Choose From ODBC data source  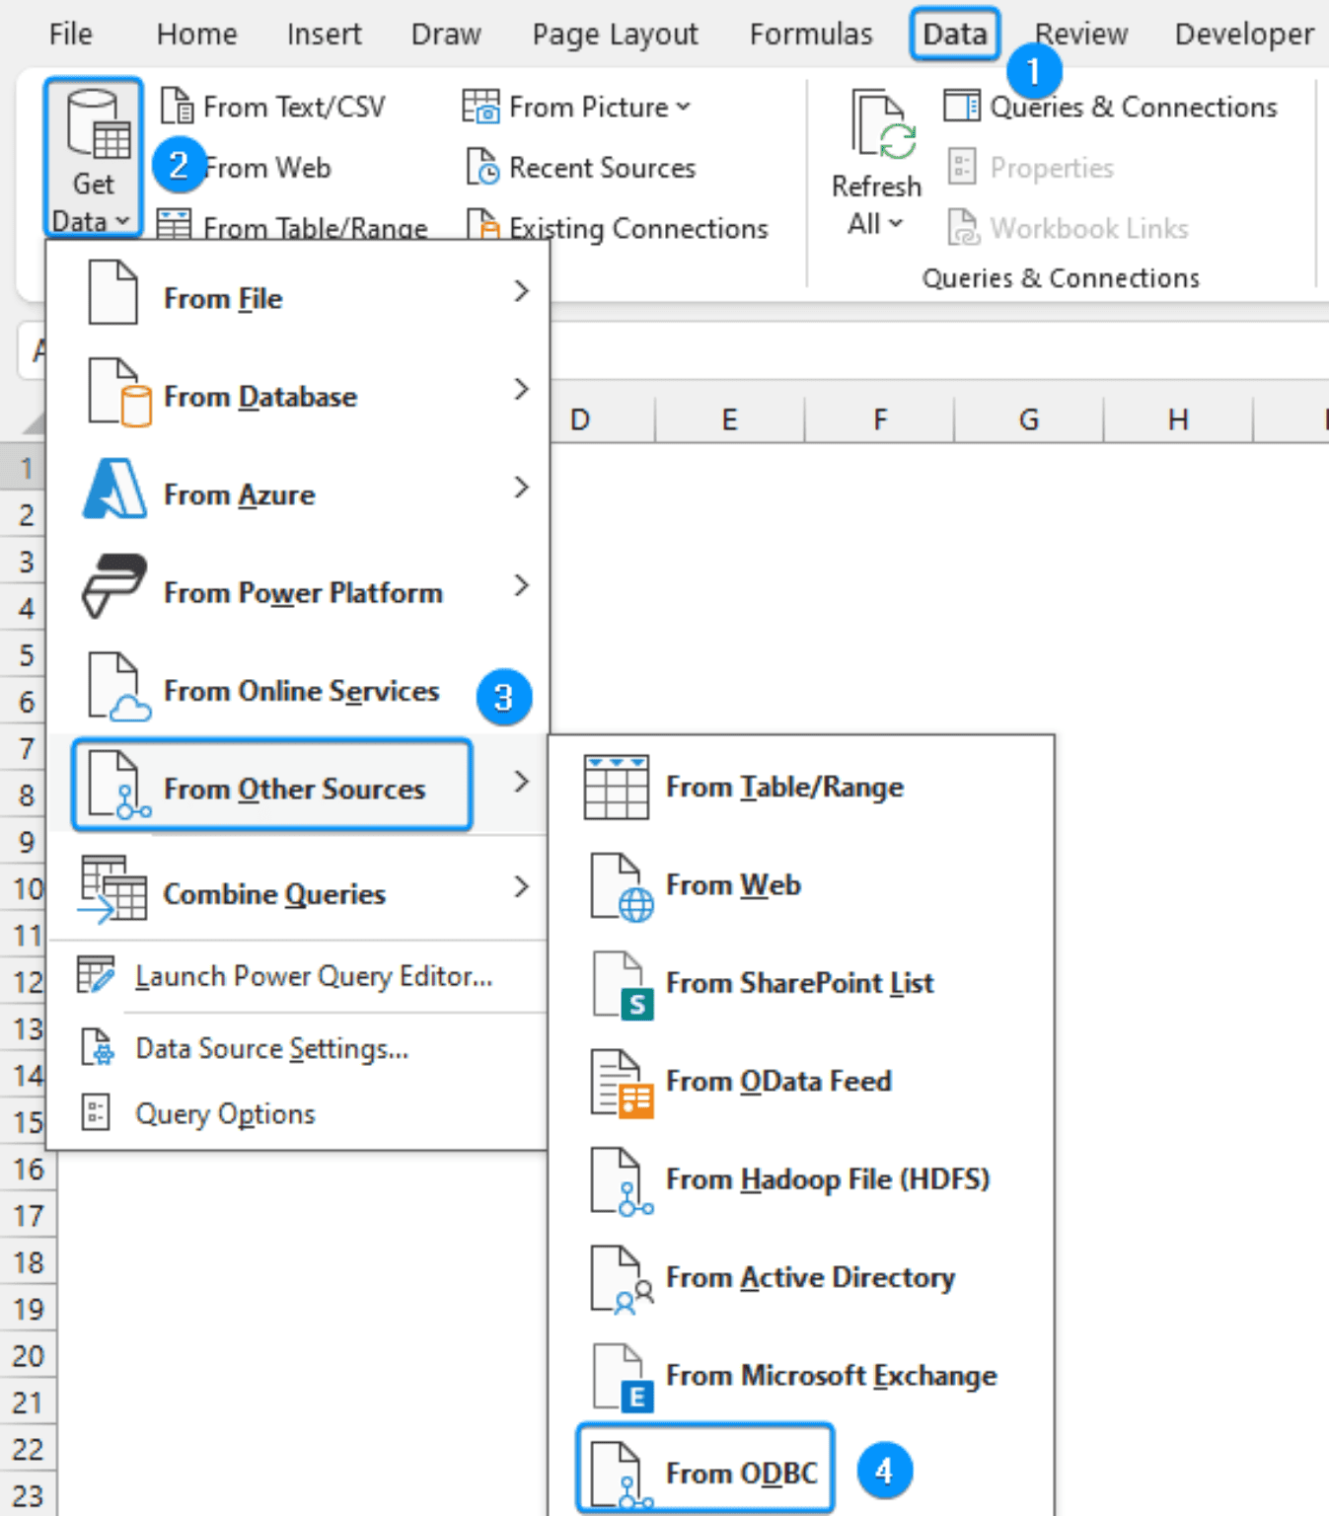(741, 1473)
